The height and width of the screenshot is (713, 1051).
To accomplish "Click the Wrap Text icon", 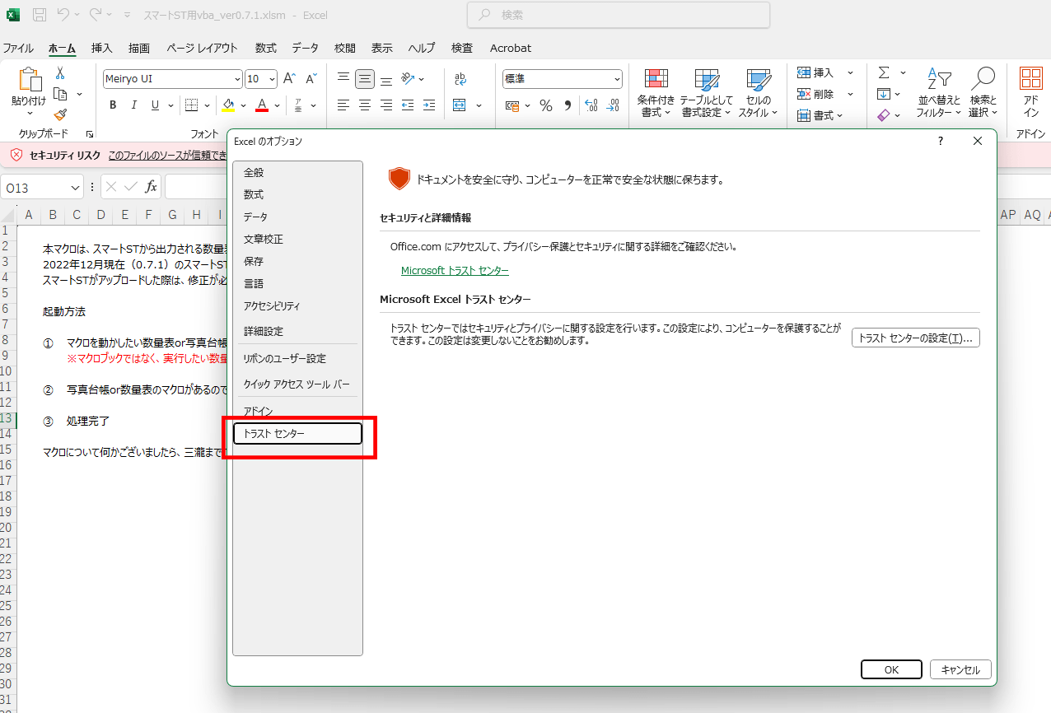I will [x=460, y=79].
